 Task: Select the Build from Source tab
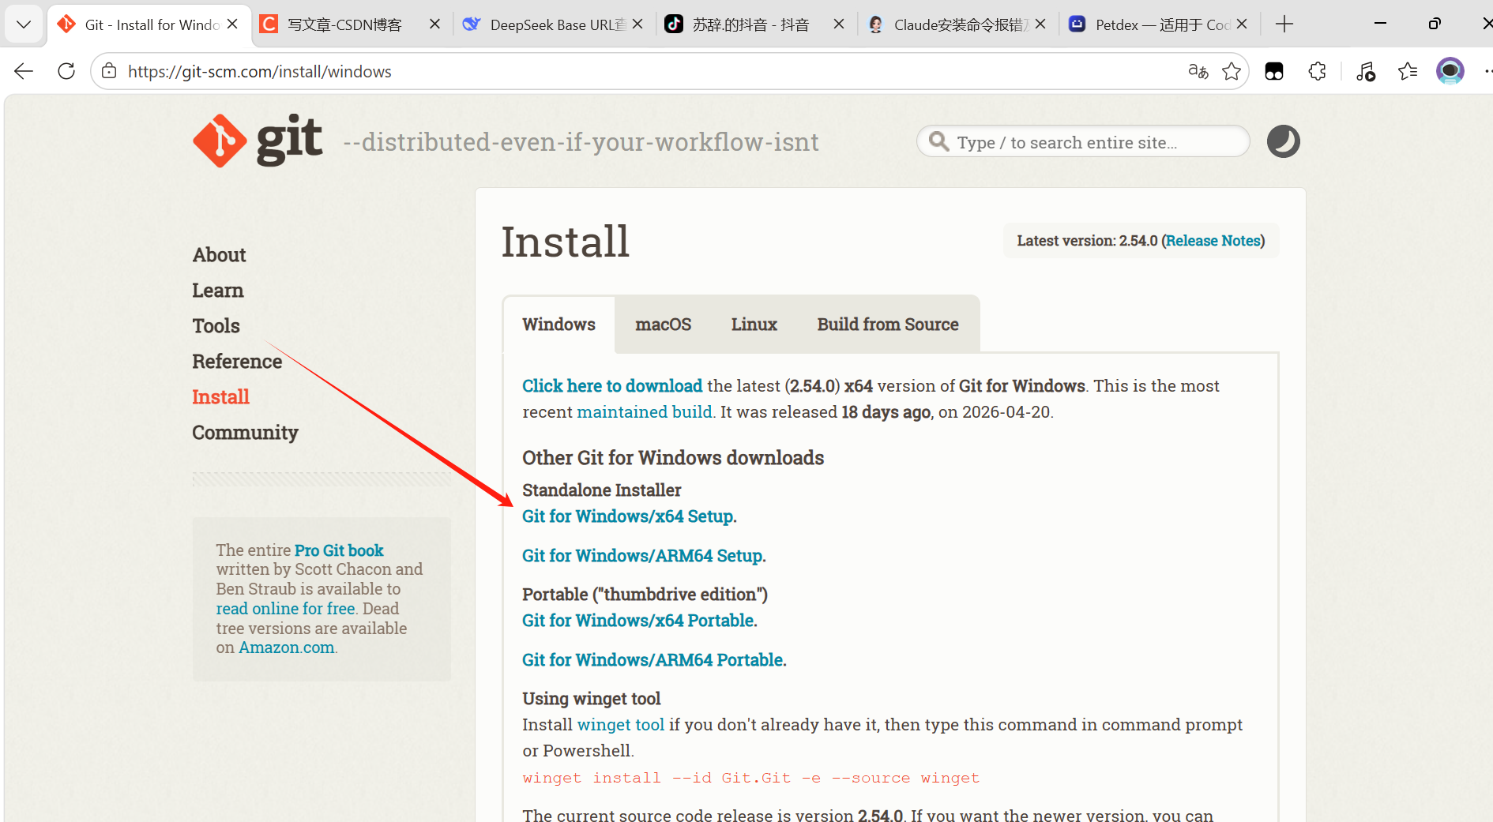[x=888, y=325]
